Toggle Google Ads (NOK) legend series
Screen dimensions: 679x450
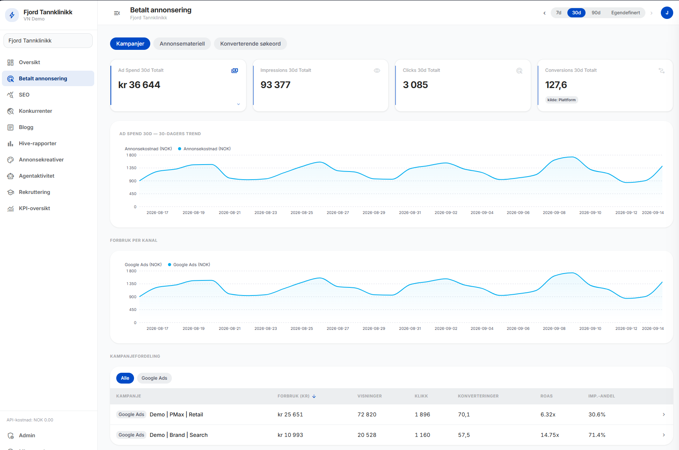189,265
